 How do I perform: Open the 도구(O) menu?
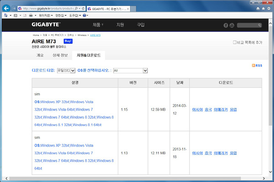(x=75, y=15)
